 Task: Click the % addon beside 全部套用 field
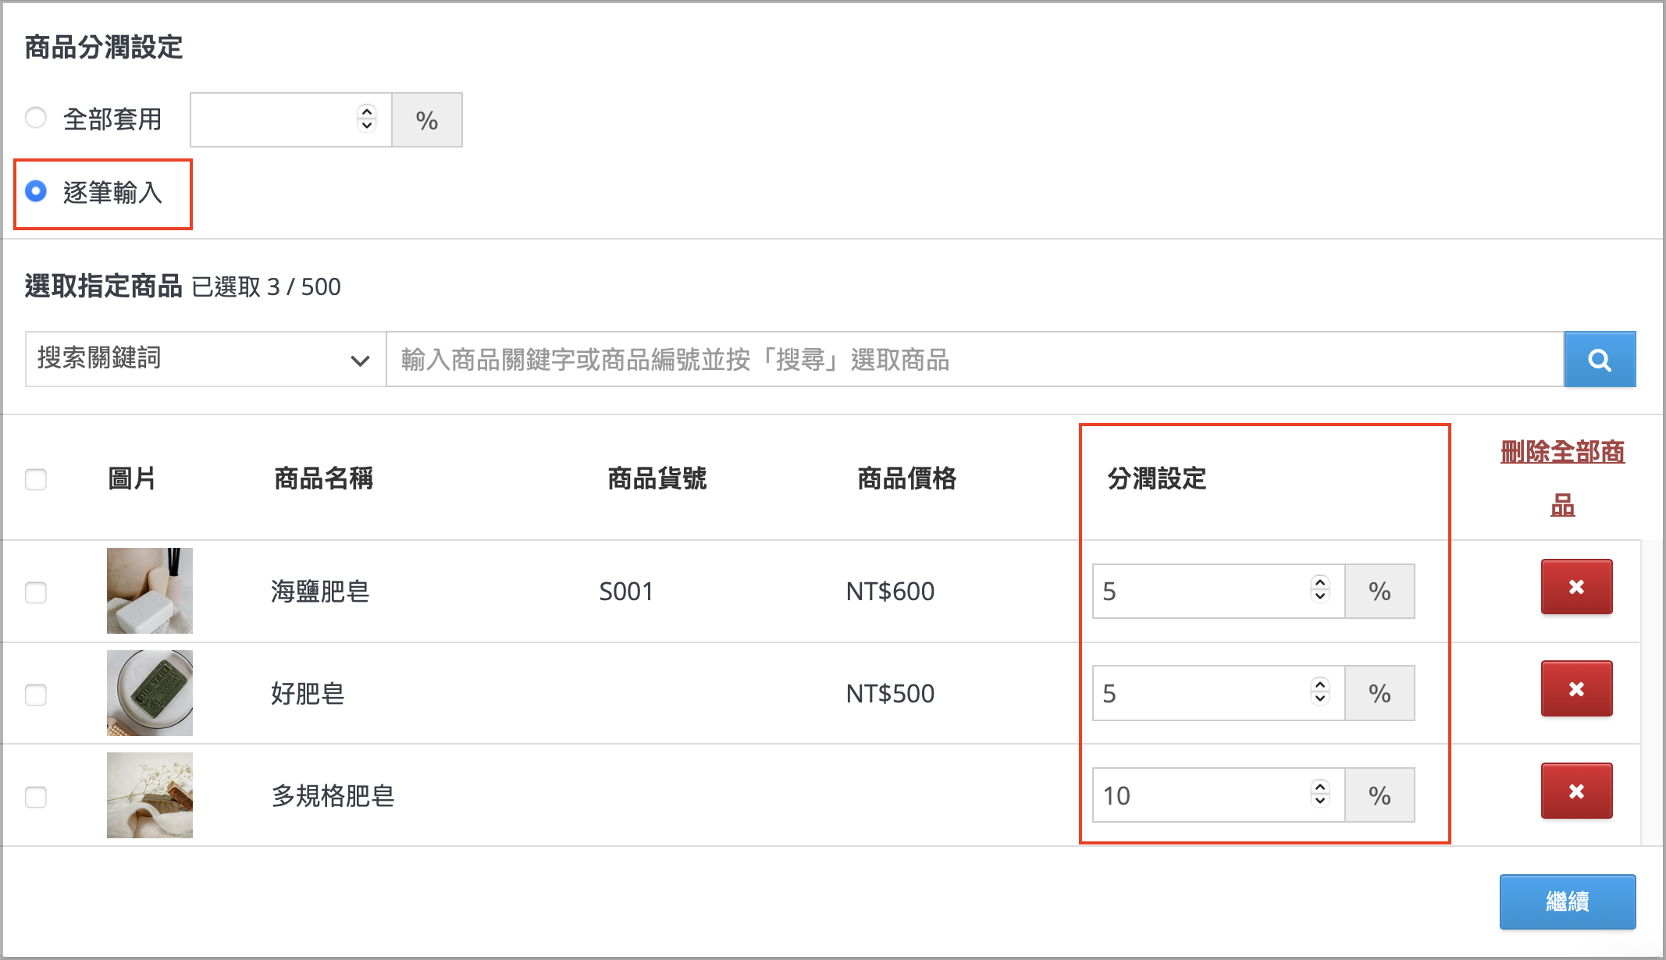(x=427, y=120)
